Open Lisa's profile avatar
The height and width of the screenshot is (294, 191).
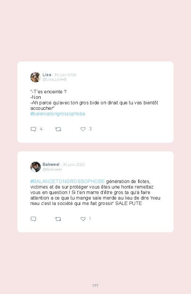[x=36, y=77]
